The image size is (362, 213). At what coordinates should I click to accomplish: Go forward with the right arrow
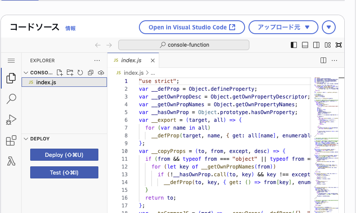(x=109, y=45)
